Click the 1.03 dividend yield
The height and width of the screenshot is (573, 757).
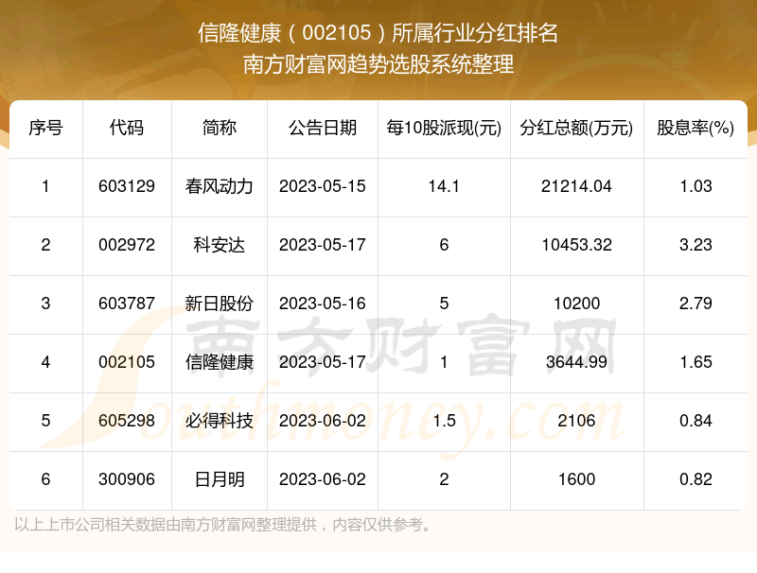(x=695, y=186)
